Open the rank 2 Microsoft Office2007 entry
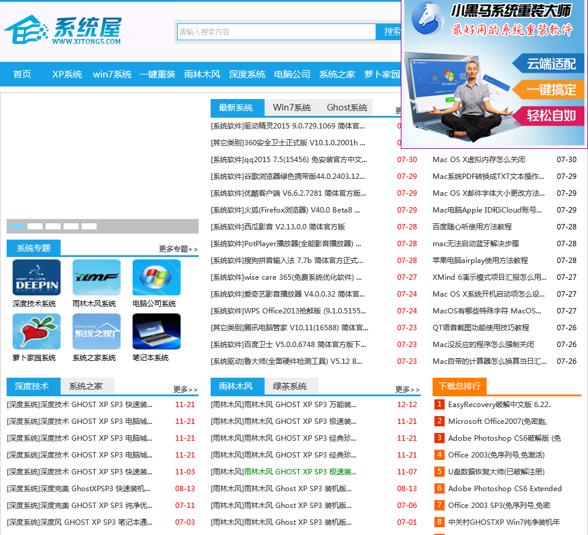Viewport: 588px width, 535px height. [x=497, y=422]
